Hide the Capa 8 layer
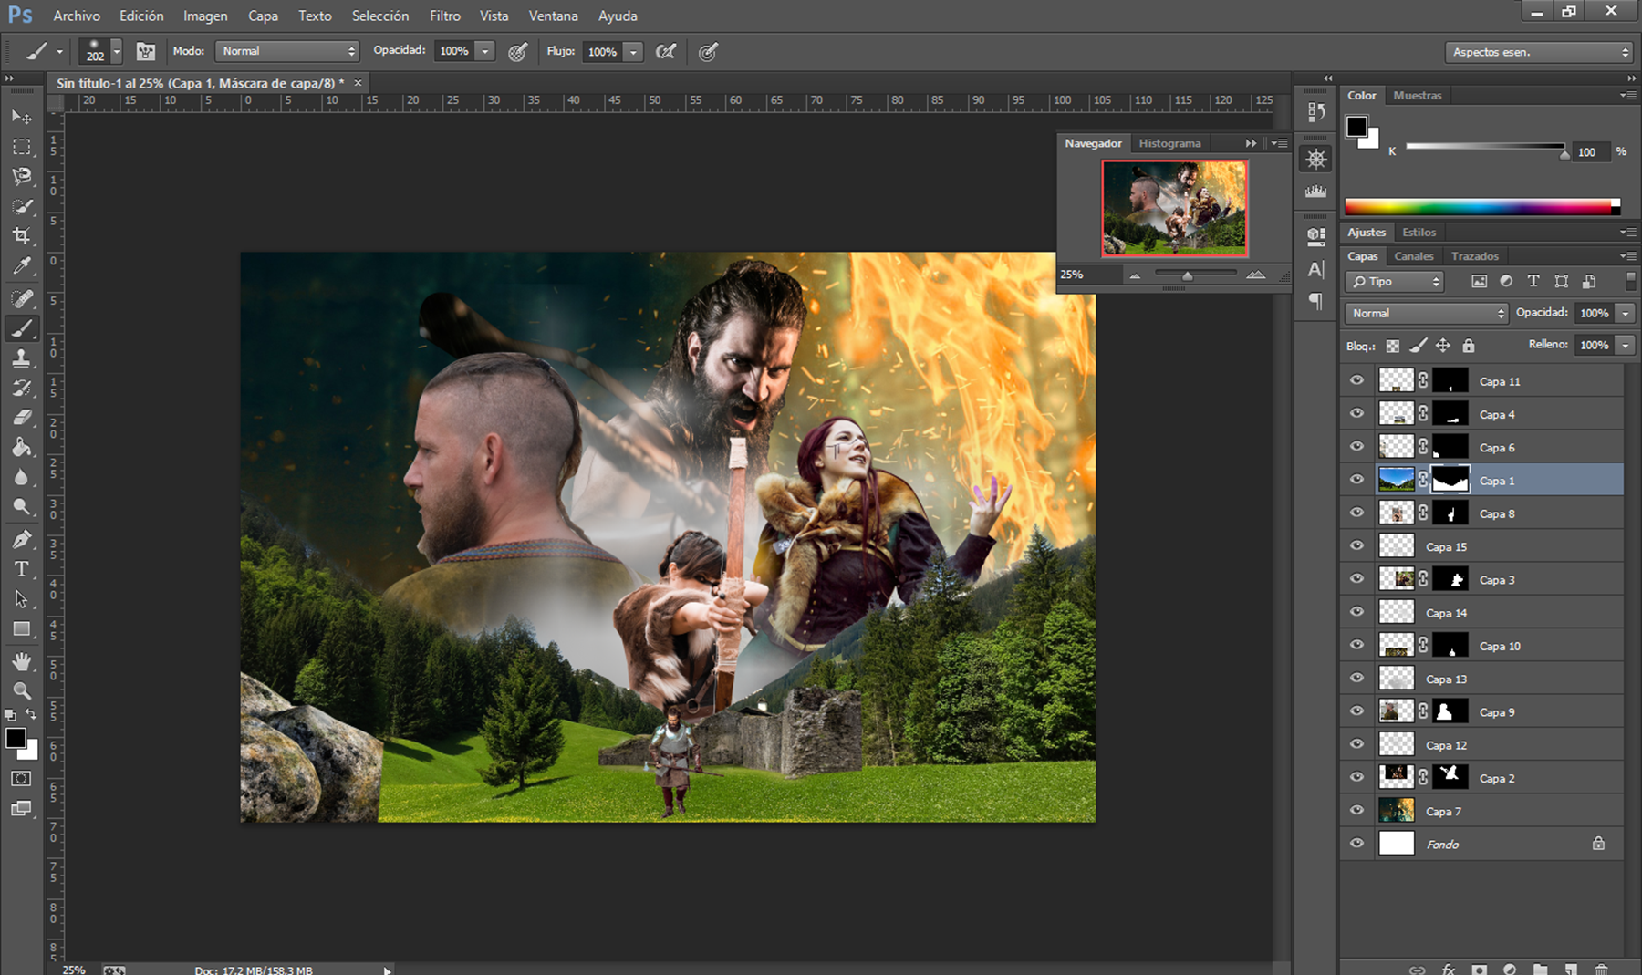Image resolution: width=1642 pixels, height=975 pixels. click(x=1356, y=513)
